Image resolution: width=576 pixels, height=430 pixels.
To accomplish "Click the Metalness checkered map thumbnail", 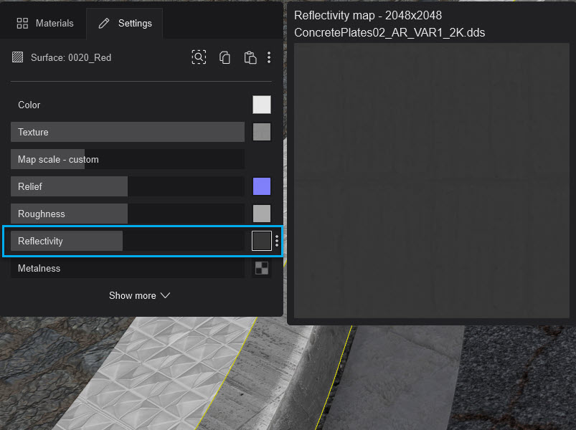I will click(x=262, y=268).
